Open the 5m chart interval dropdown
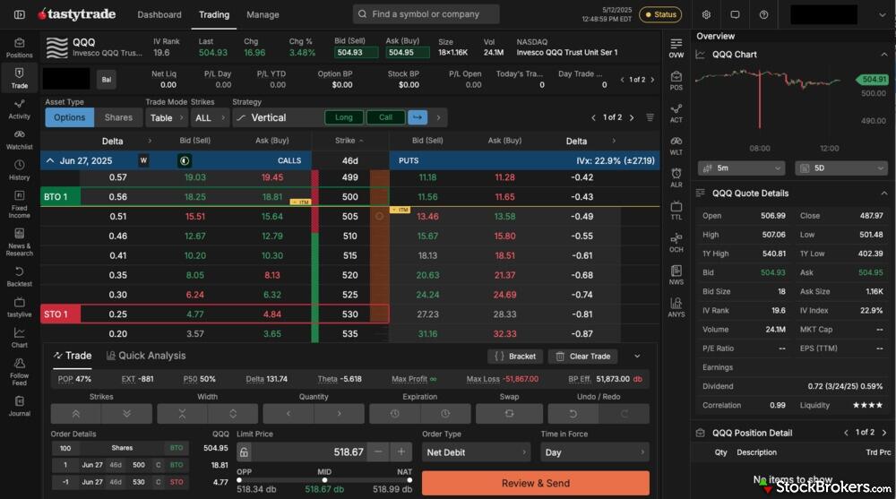This screenshot has width=896, height=499. [740, 168]
